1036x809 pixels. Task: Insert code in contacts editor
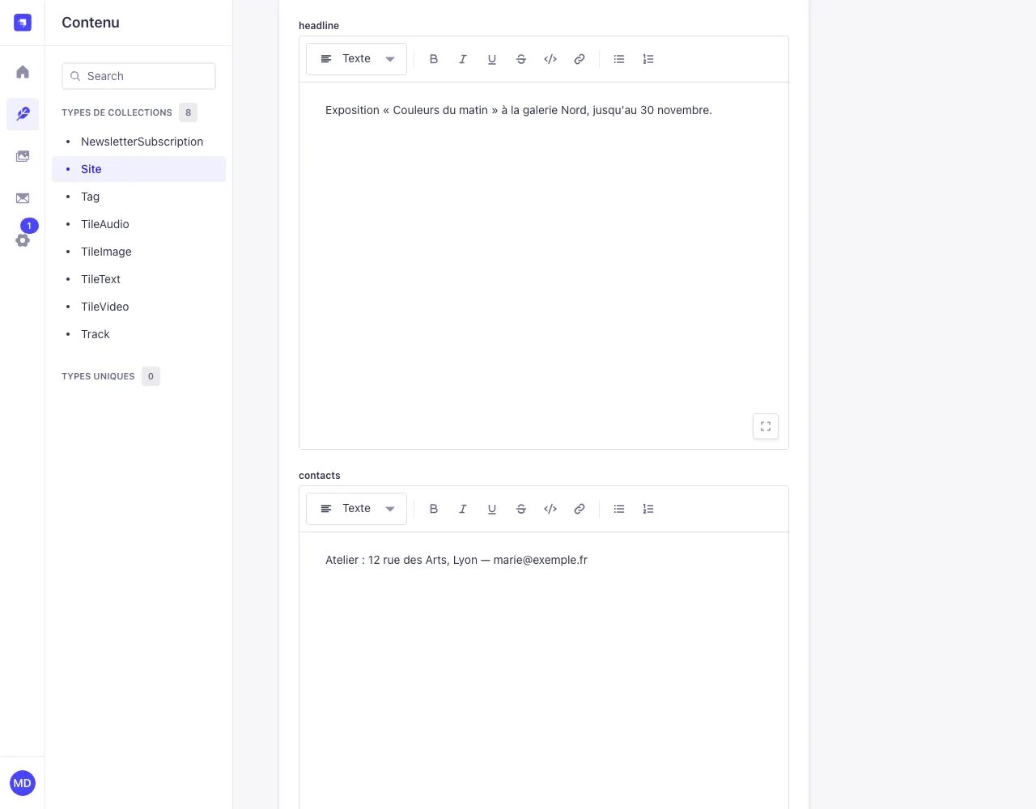click(x=550, y=509)
